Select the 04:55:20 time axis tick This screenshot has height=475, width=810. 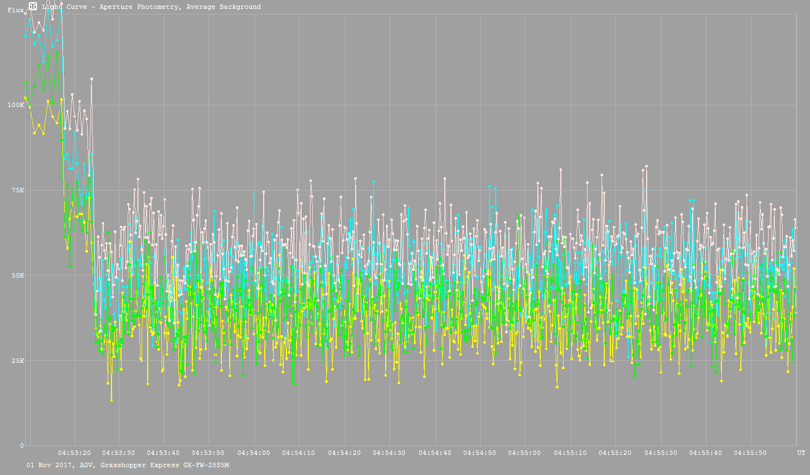click(x=615, y=453)
